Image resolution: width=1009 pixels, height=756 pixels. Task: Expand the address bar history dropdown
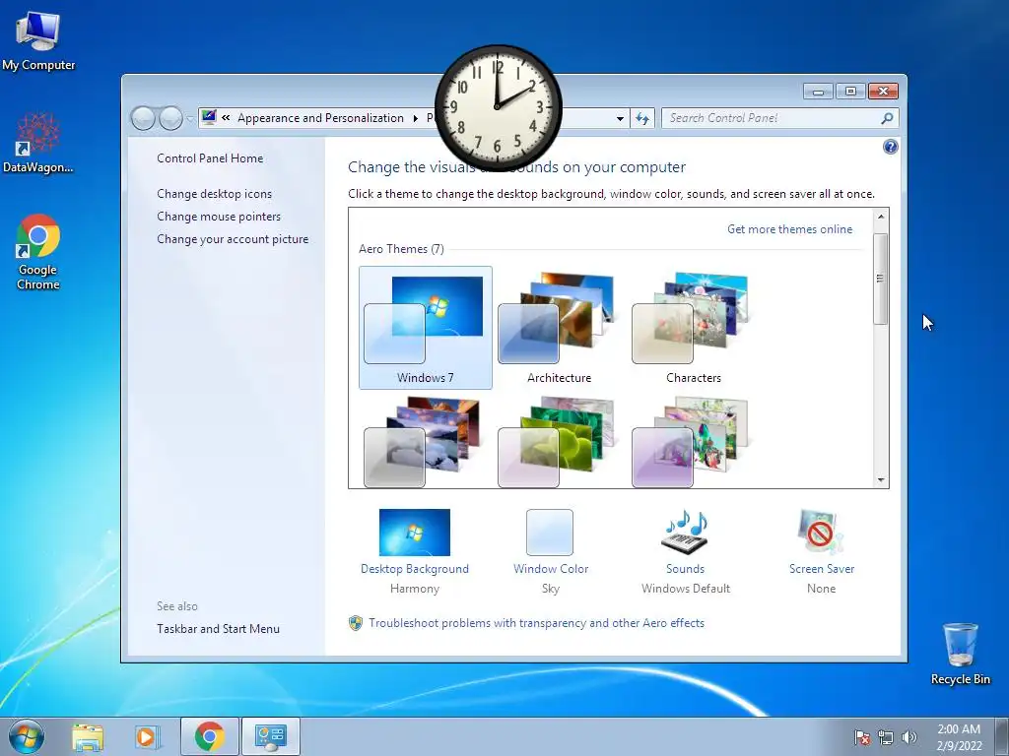(x=620, y=119)
